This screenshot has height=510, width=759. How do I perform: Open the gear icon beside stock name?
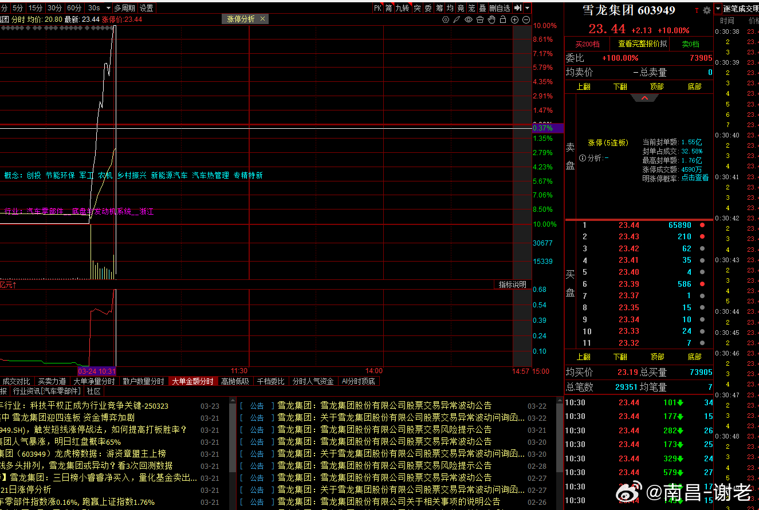click(x=707, y=10)
